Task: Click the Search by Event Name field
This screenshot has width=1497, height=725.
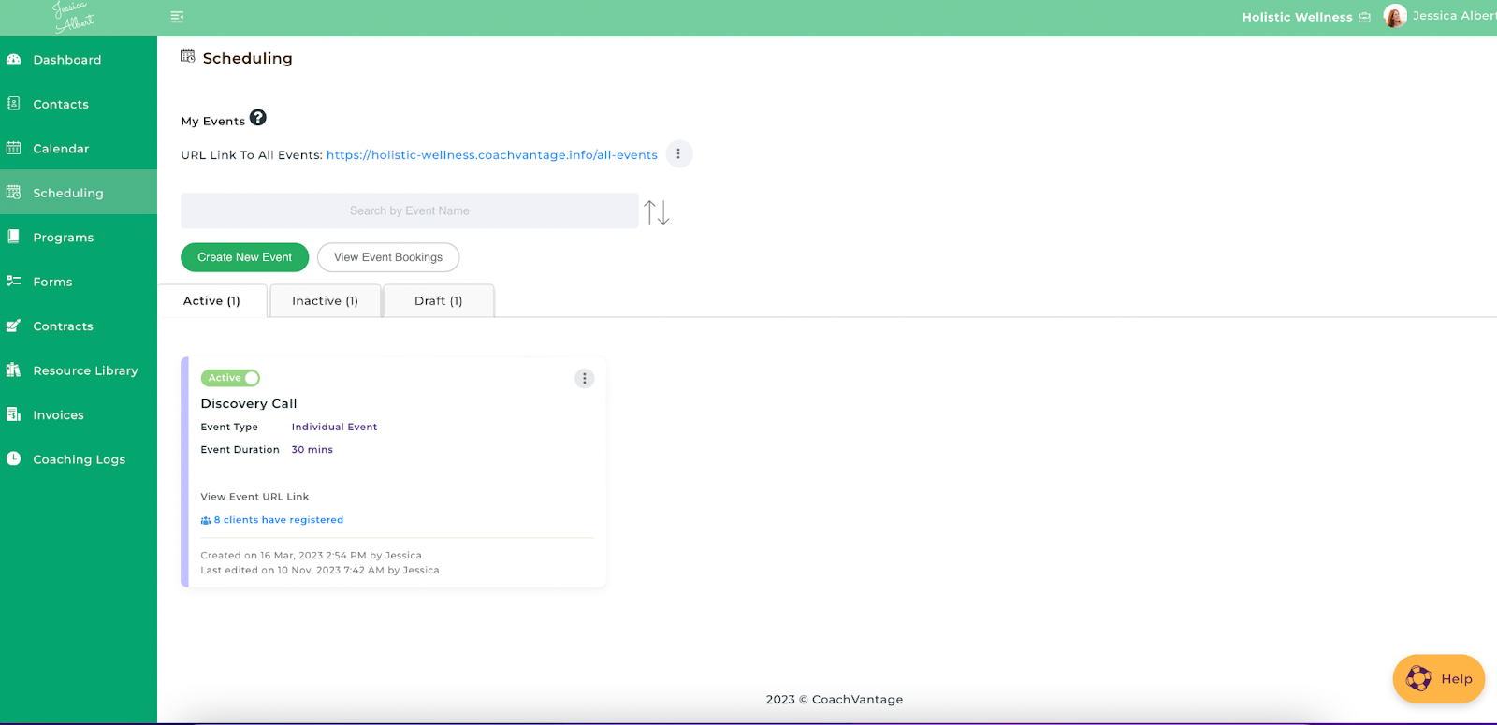Action: point(409,211)
